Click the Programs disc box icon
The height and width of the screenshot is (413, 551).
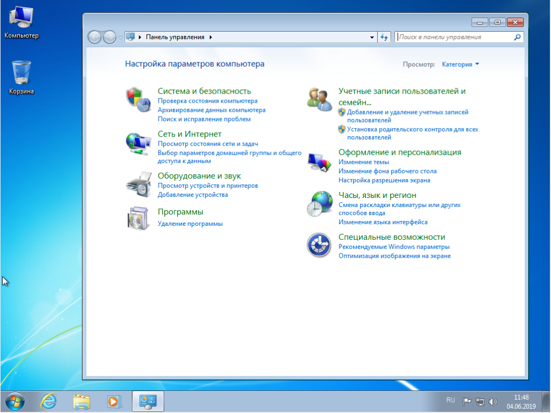point(138,218)
